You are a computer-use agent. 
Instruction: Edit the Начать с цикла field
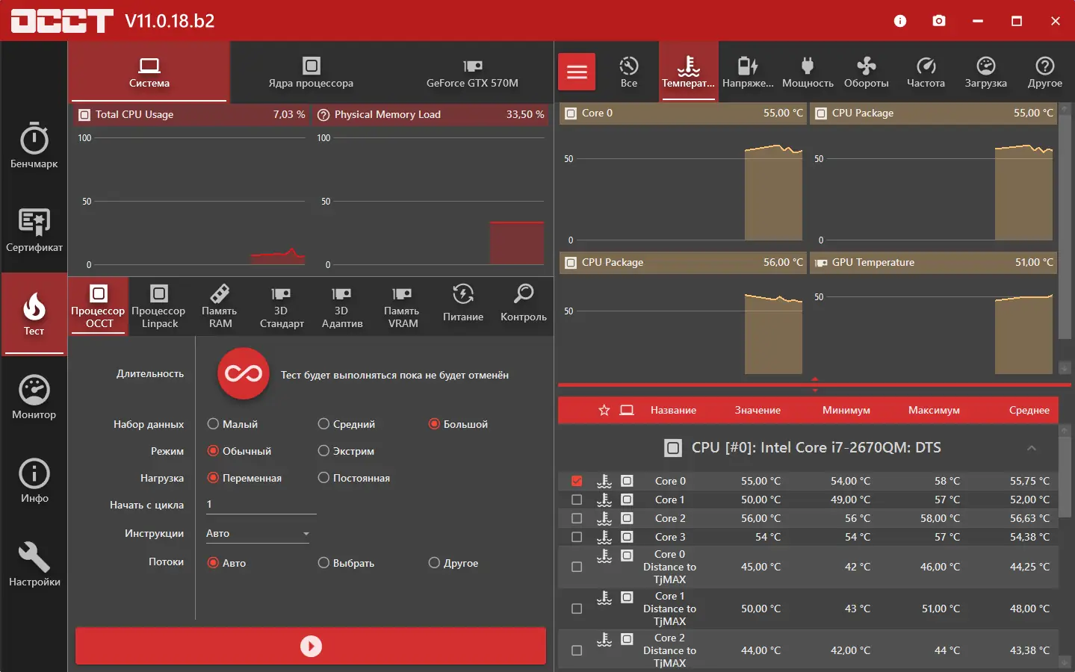coord(261,505)
